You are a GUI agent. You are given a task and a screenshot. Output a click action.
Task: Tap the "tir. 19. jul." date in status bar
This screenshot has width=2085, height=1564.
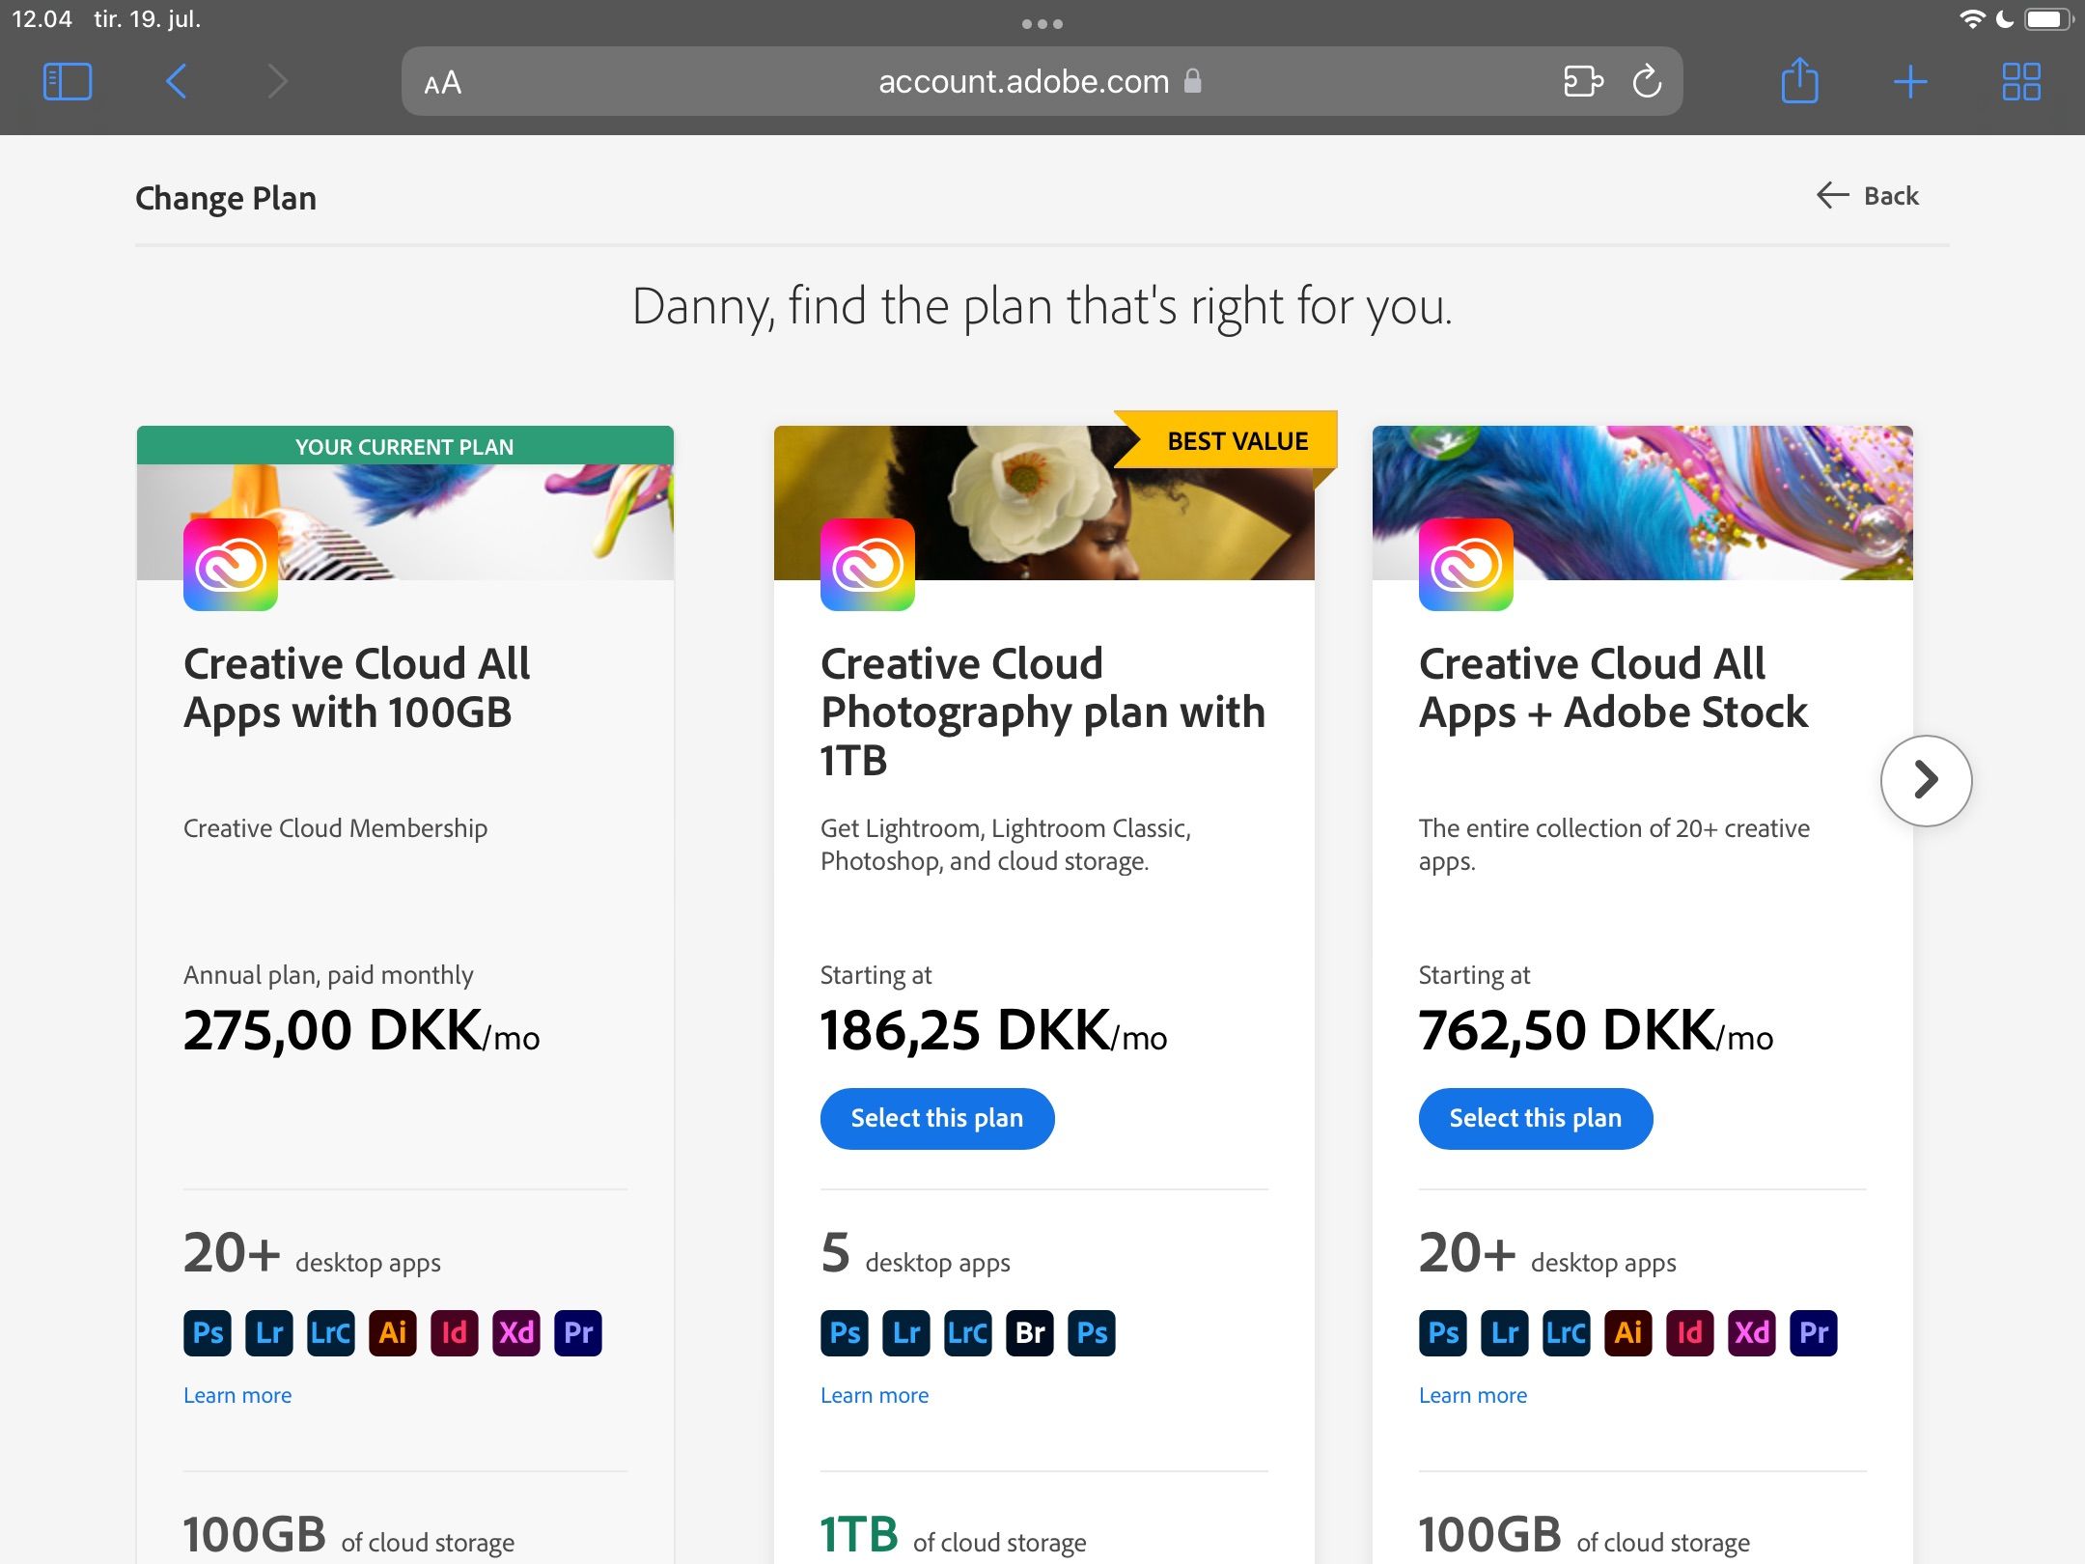click(148, 19)
